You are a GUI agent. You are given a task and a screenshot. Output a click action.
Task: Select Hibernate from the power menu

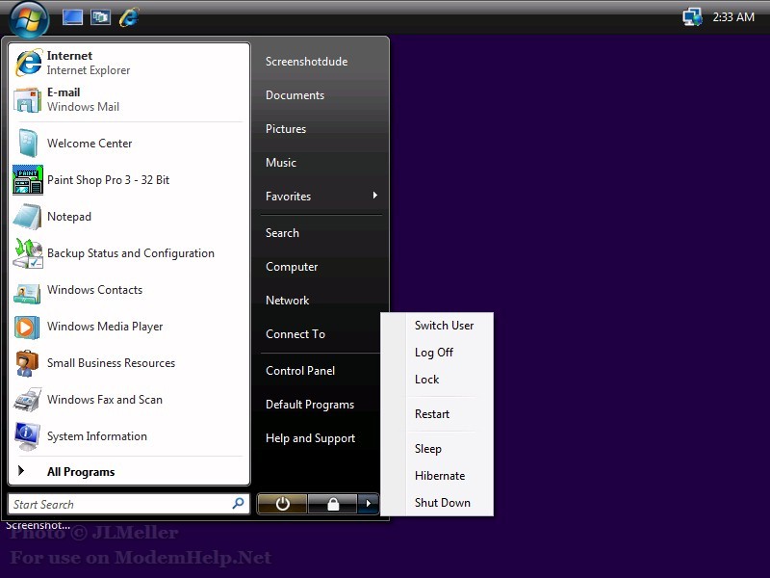tap(439, 476)
